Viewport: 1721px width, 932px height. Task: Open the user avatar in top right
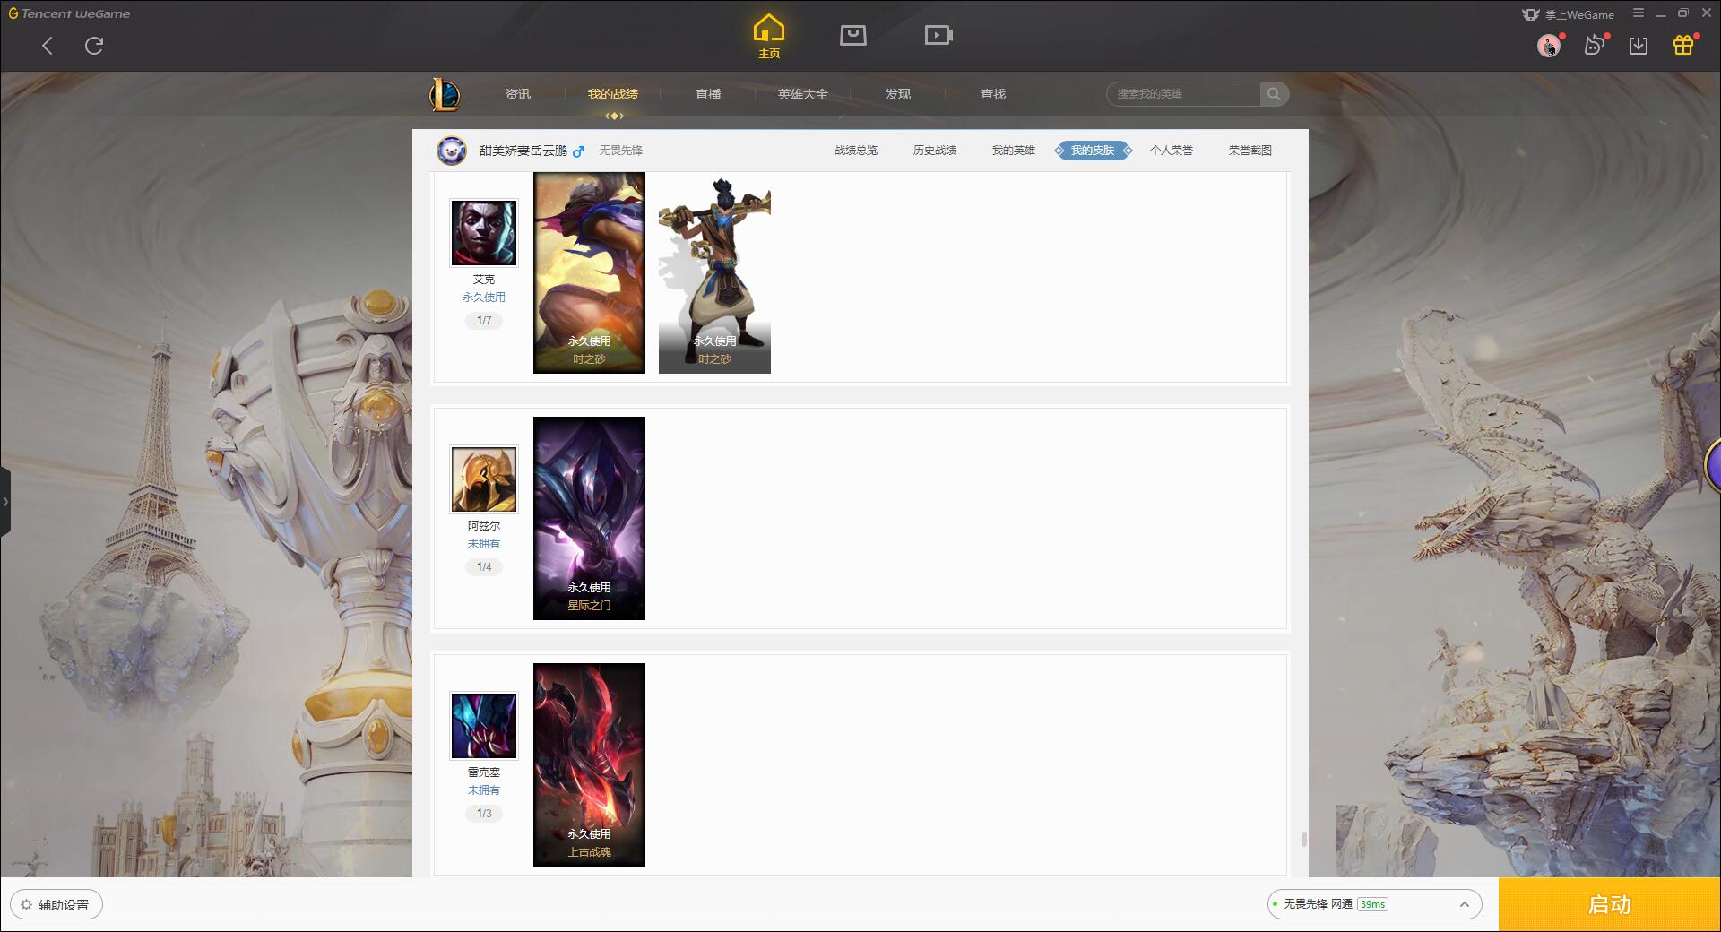[1549, 45]
